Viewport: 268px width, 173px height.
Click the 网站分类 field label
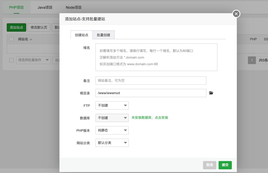83,143
